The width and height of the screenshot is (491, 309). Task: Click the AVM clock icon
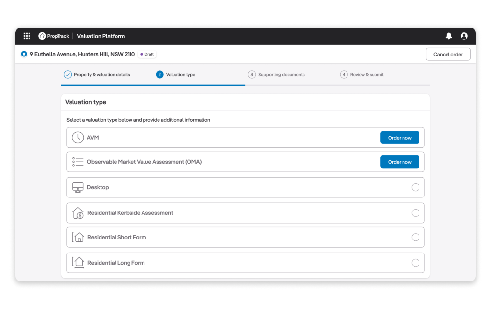78,137
